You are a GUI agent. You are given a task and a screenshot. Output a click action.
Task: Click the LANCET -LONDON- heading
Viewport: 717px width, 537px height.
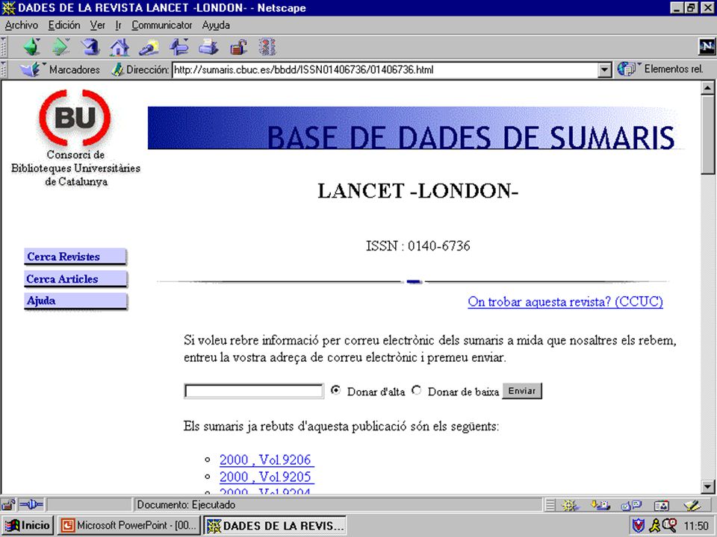[418, 191]
